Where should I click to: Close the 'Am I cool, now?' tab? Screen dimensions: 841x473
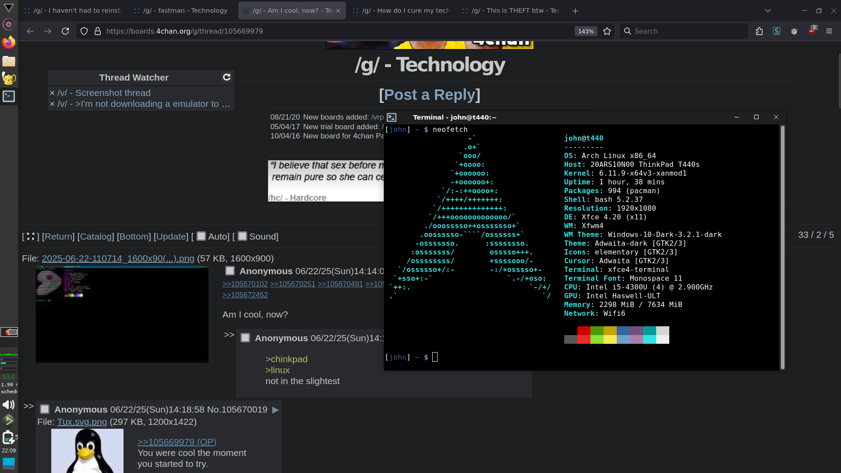(338, 11)
